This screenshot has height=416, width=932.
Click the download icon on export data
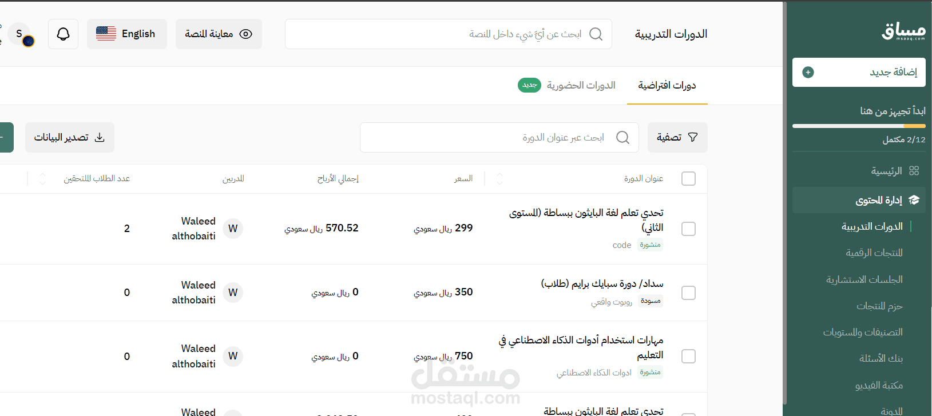pos(100,137)
